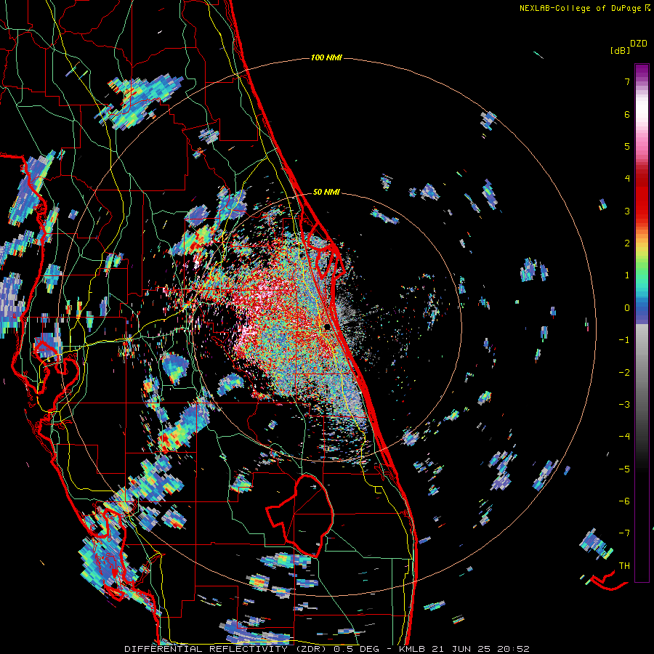This screenshot has width=654, height=654.
Task: Select the 0 value on color scale
Action: (x=627, y=308)
